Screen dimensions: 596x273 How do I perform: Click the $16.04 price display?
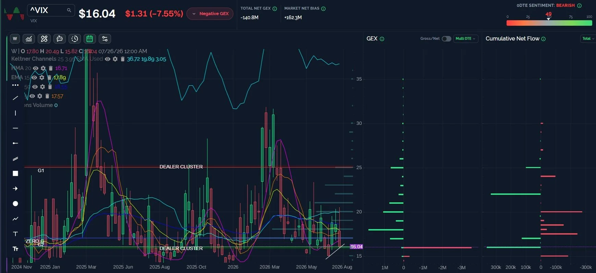pos(97,14)
